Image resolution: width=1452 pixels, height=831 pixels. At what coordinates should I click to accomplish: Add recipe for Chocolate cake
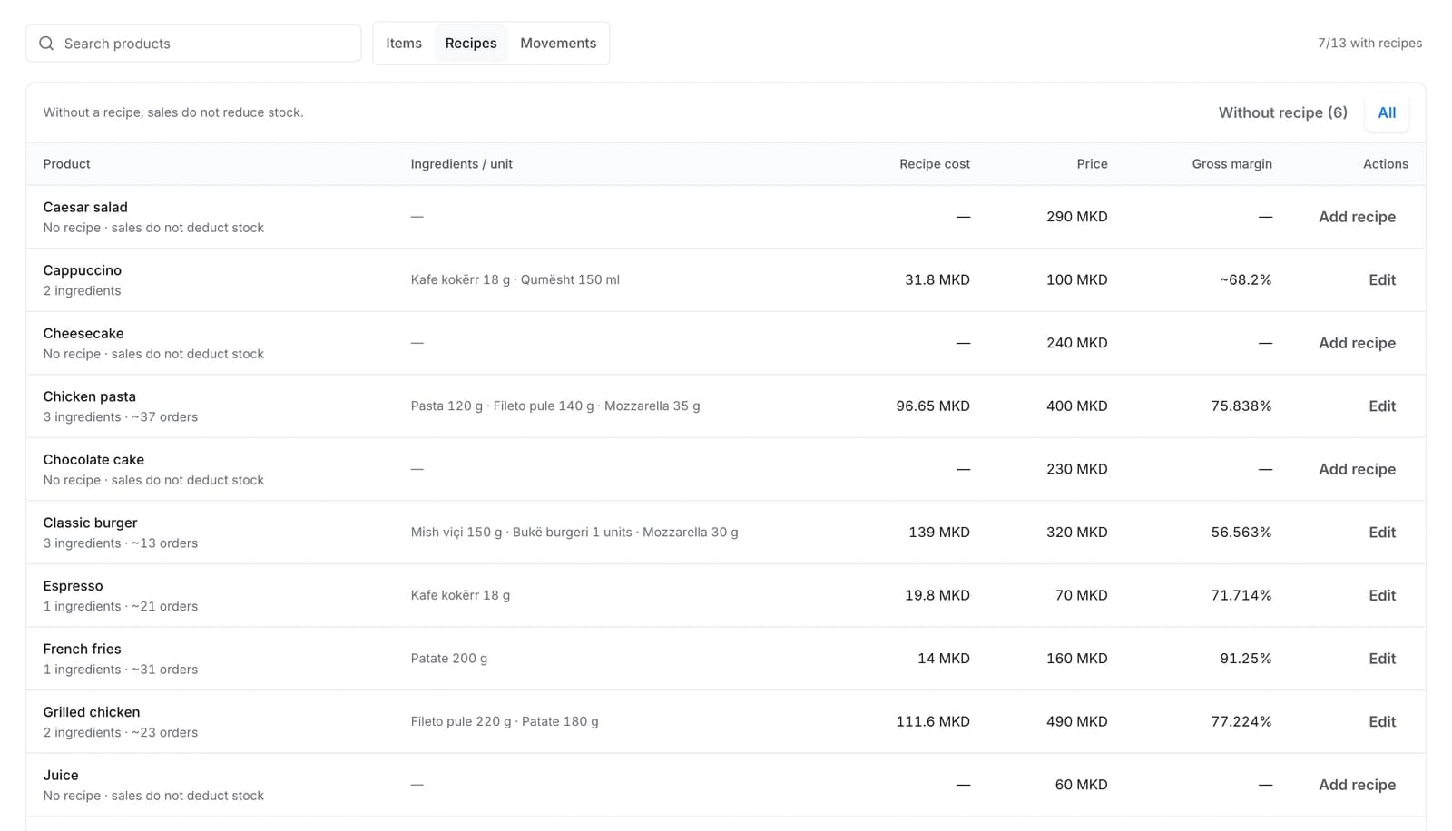click(x=1357, y=469)
